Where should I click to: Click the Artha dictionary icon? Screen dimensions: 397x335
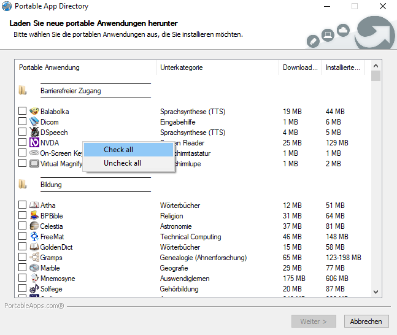[x=34, y=205]
